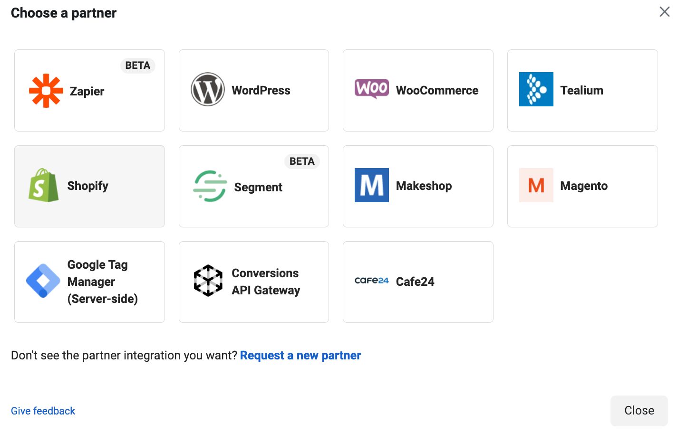Click the WordPress logo icon
This screenshot has width=678, height=433.
point(208,89)
